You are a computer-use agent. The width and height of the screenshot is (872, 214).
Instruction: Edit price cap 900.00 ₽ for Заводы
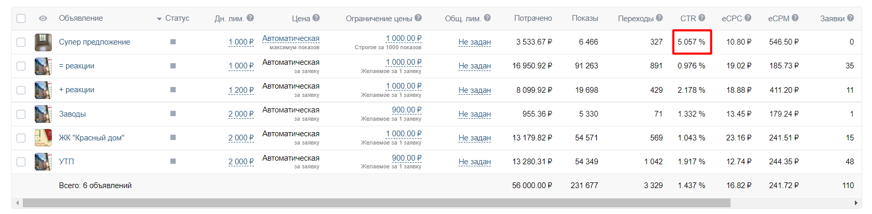point(407,110)
